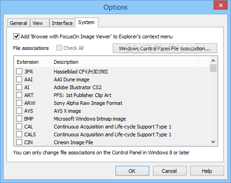Click the list scrollbar down arrow

coord(213,142)
